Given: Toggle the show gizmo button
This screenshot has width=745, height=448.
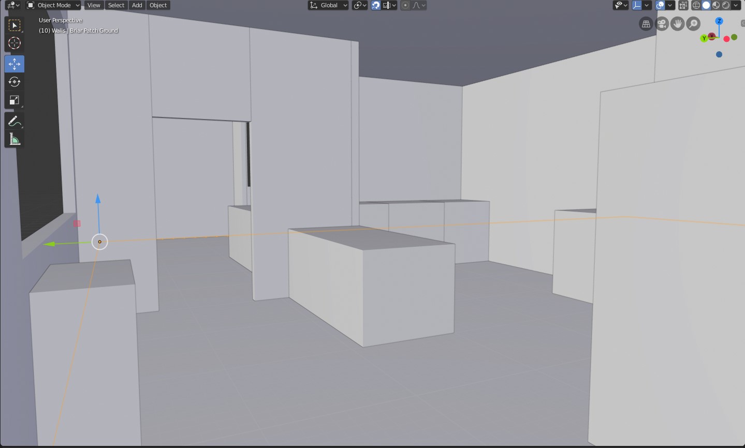Looking at the screenshot, I should point(637,5).
